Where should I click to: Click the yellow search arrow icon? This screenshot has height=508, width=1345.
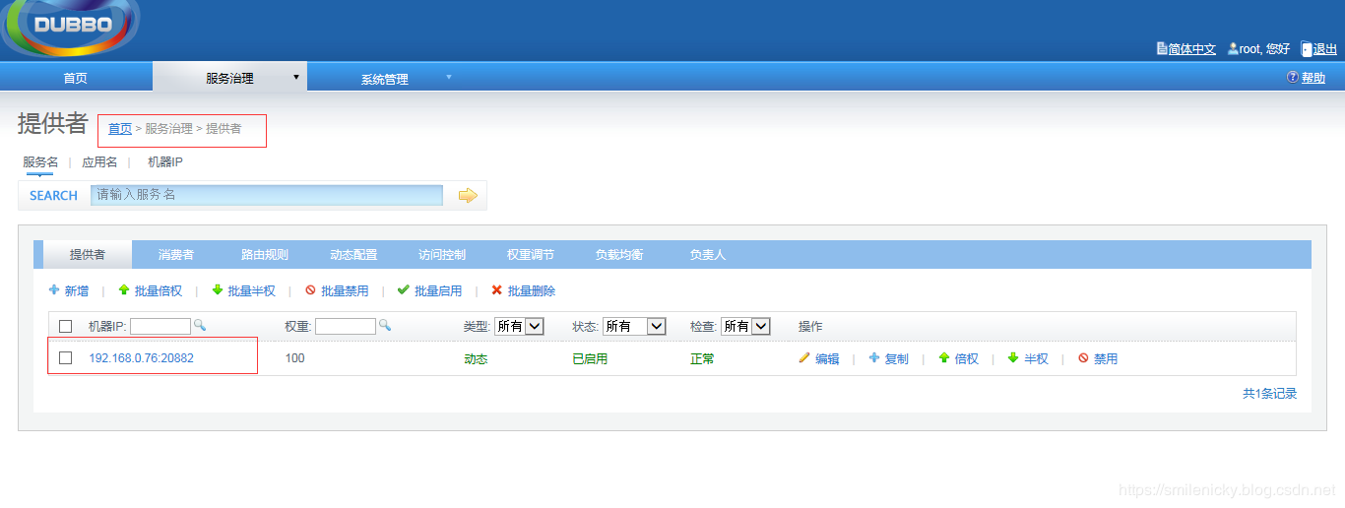click(x=468, y=196)
